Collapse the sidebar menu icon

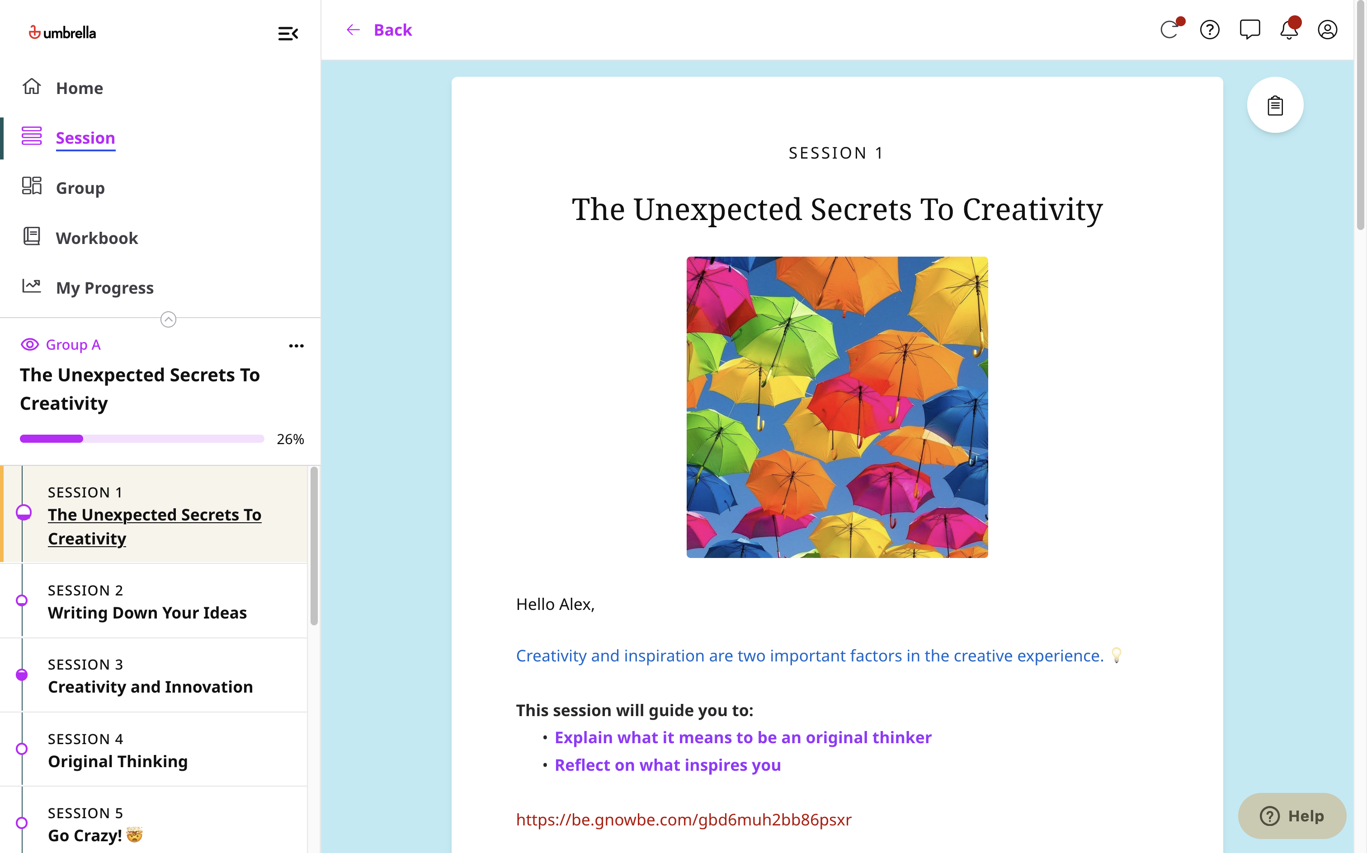(x=288, y=33)
